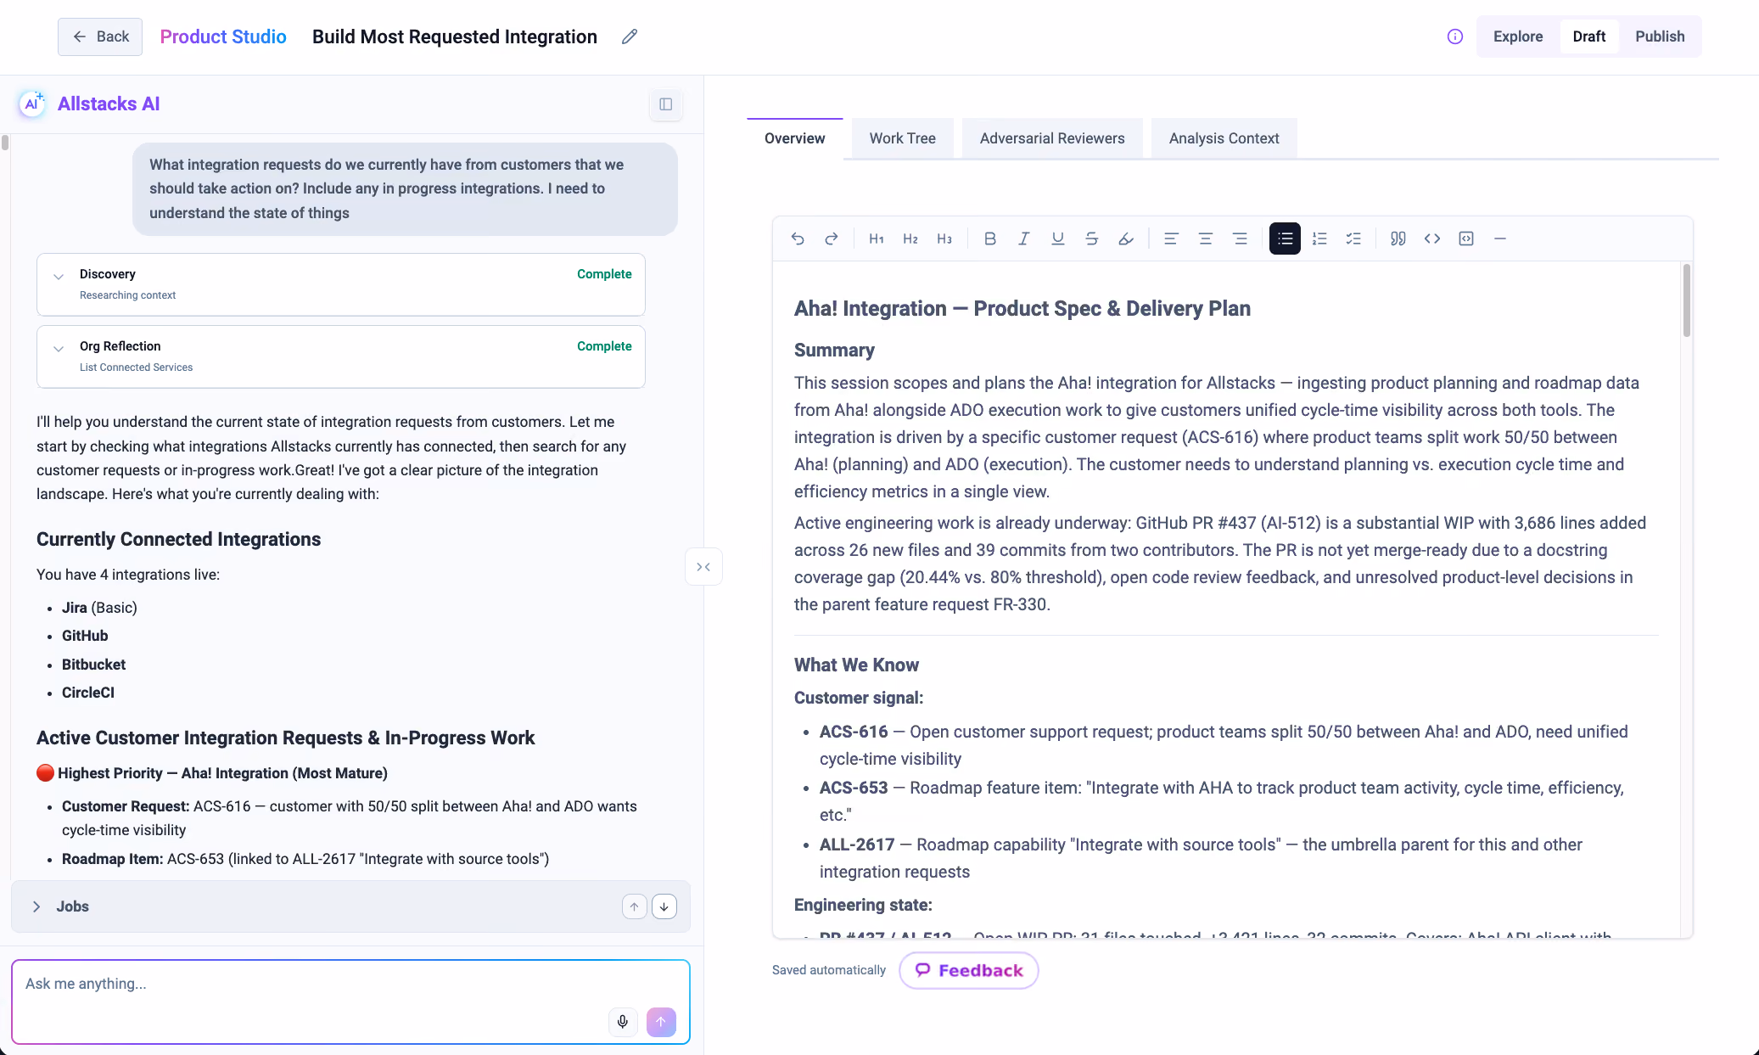This screenshot has height=1055, width=1759.
Task: Click in the Ask me anything input
Action: click(350, 1002)
